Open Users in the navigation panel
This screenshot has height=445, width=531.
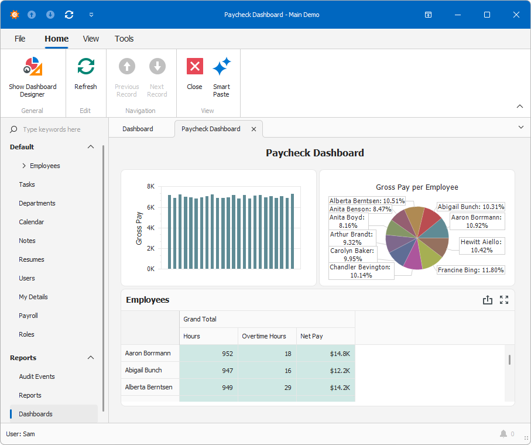click(27, 278)
